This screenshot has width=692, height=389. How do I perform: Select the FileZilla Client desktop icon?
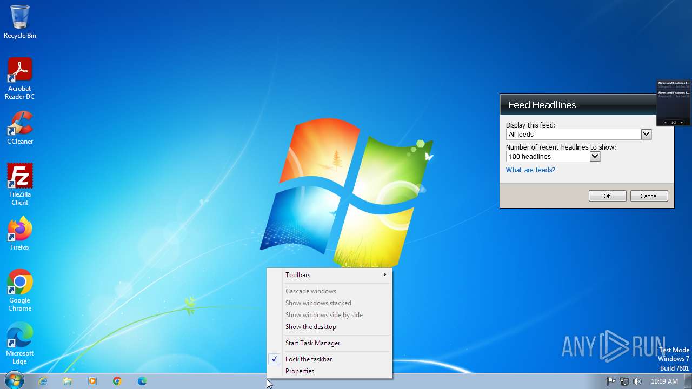click(20, 185)
